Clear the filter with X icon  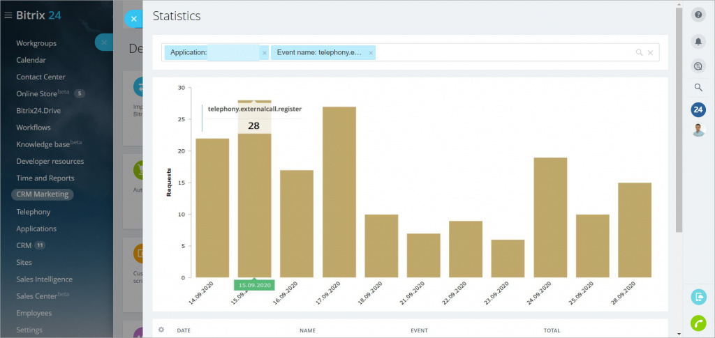[x=651, y=53]
